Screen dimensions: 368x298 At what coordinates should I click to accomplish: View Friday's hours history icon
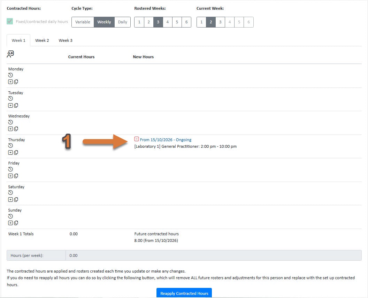click(x=10, y=169)
